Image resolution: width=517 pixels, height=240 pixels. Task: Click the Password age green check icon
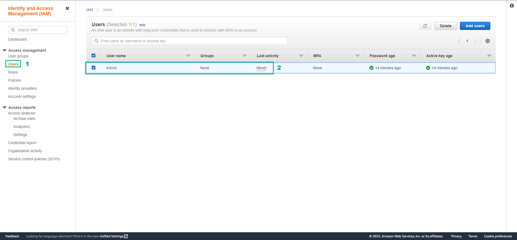click(372, 68)
